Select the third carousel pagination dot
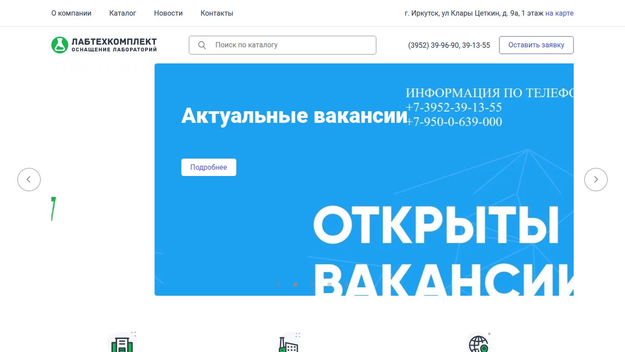The image size is (625, 352). pos(312,285)
